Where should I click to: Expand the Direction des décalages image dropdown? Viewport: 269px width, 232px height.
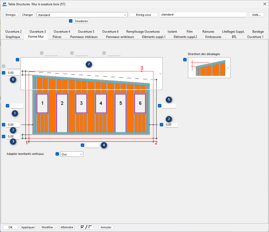228,68
